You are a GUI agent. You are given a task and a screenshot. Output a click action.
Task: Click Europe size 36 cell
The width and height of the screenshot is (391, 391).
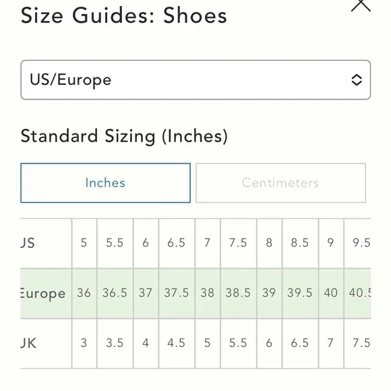point(84,293)
